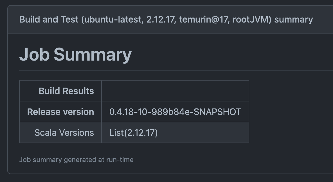
Task: Select the Job Summary heading
Action: pos(75,54)
